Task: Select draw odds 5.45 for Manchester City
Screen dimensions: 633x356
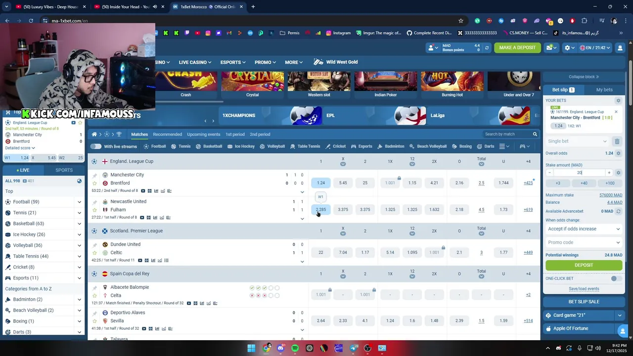Action: pos(343,183)
